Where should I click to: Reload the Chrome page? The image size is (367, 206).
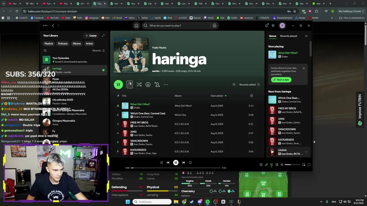click(17, 11)
